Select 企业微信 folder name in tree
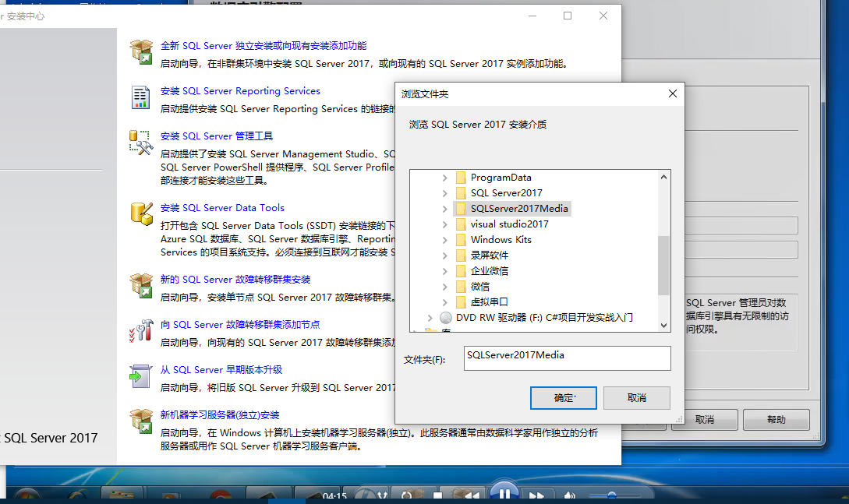This screenshot has height=504, width=849. 490,271
